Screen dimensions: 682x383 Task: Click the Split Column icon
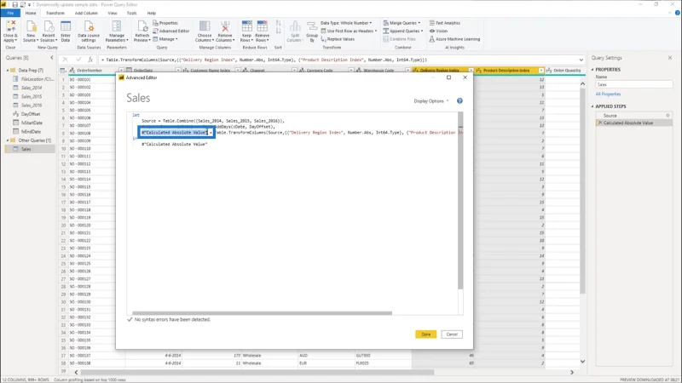coord(295,31)
